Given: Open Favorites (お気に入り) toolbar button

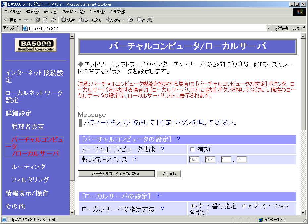Looking at the screenshot, I should pyautogui.click(x=91, y=20).
